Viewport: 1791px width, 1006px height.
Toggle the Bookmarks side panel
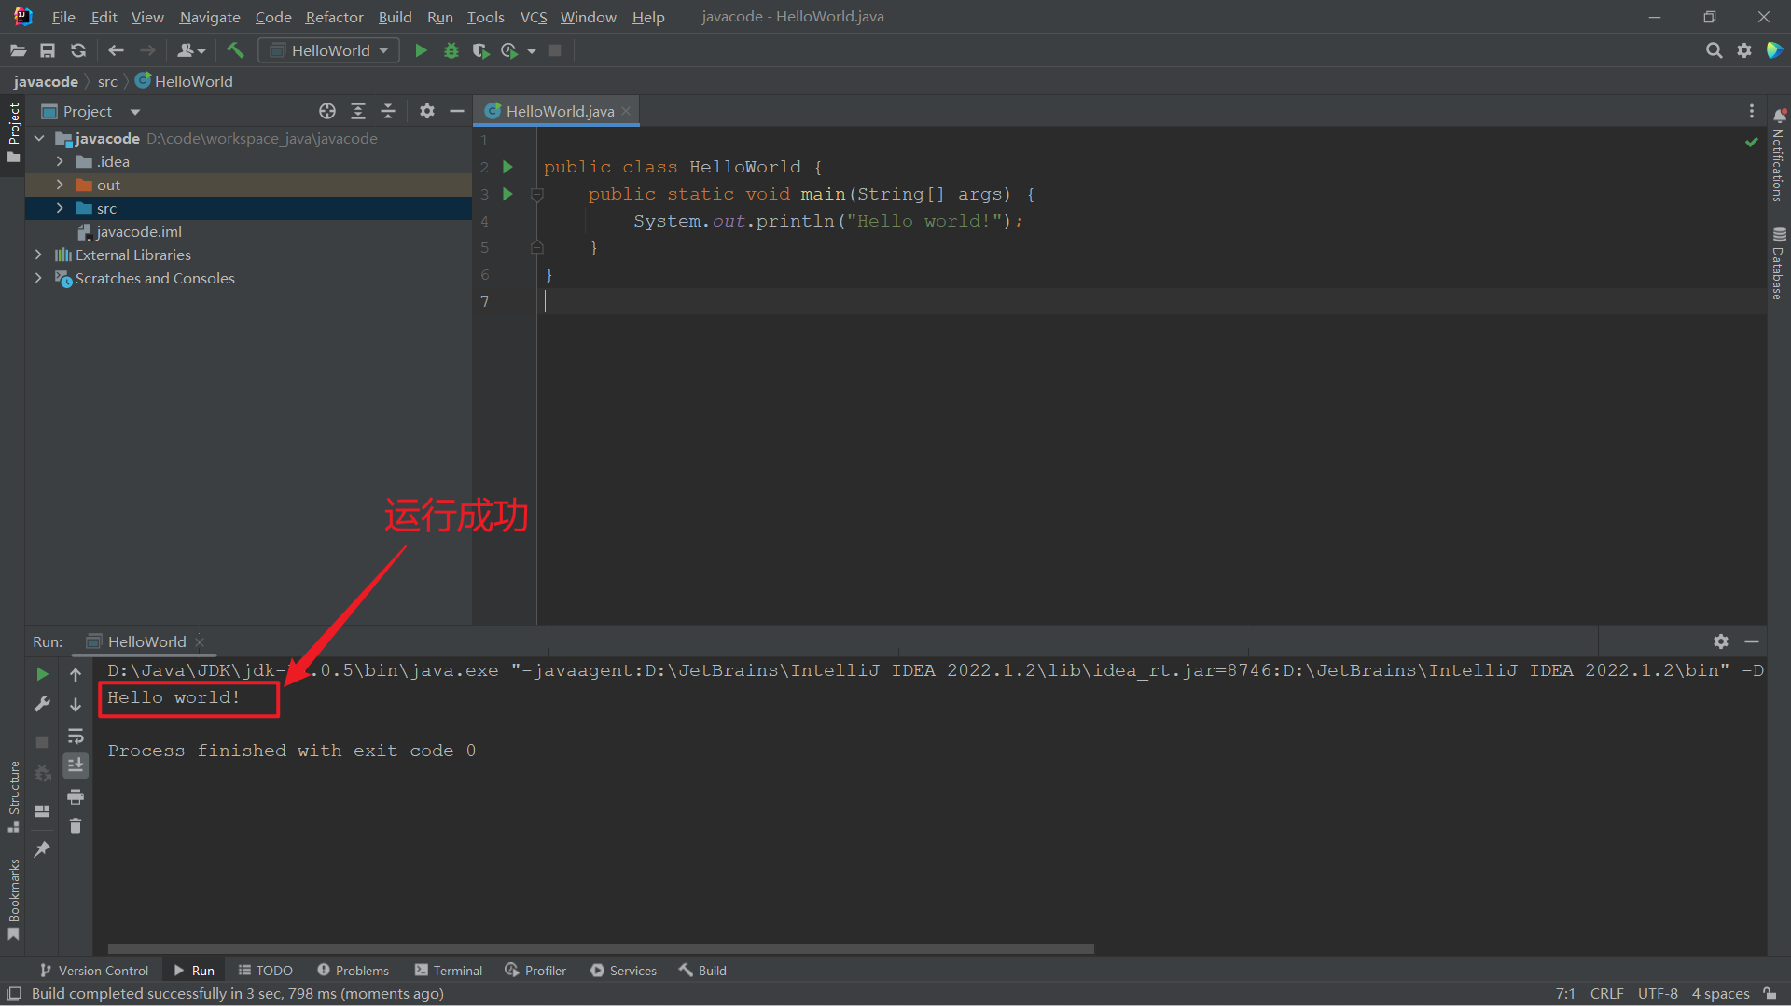[13, 900]
